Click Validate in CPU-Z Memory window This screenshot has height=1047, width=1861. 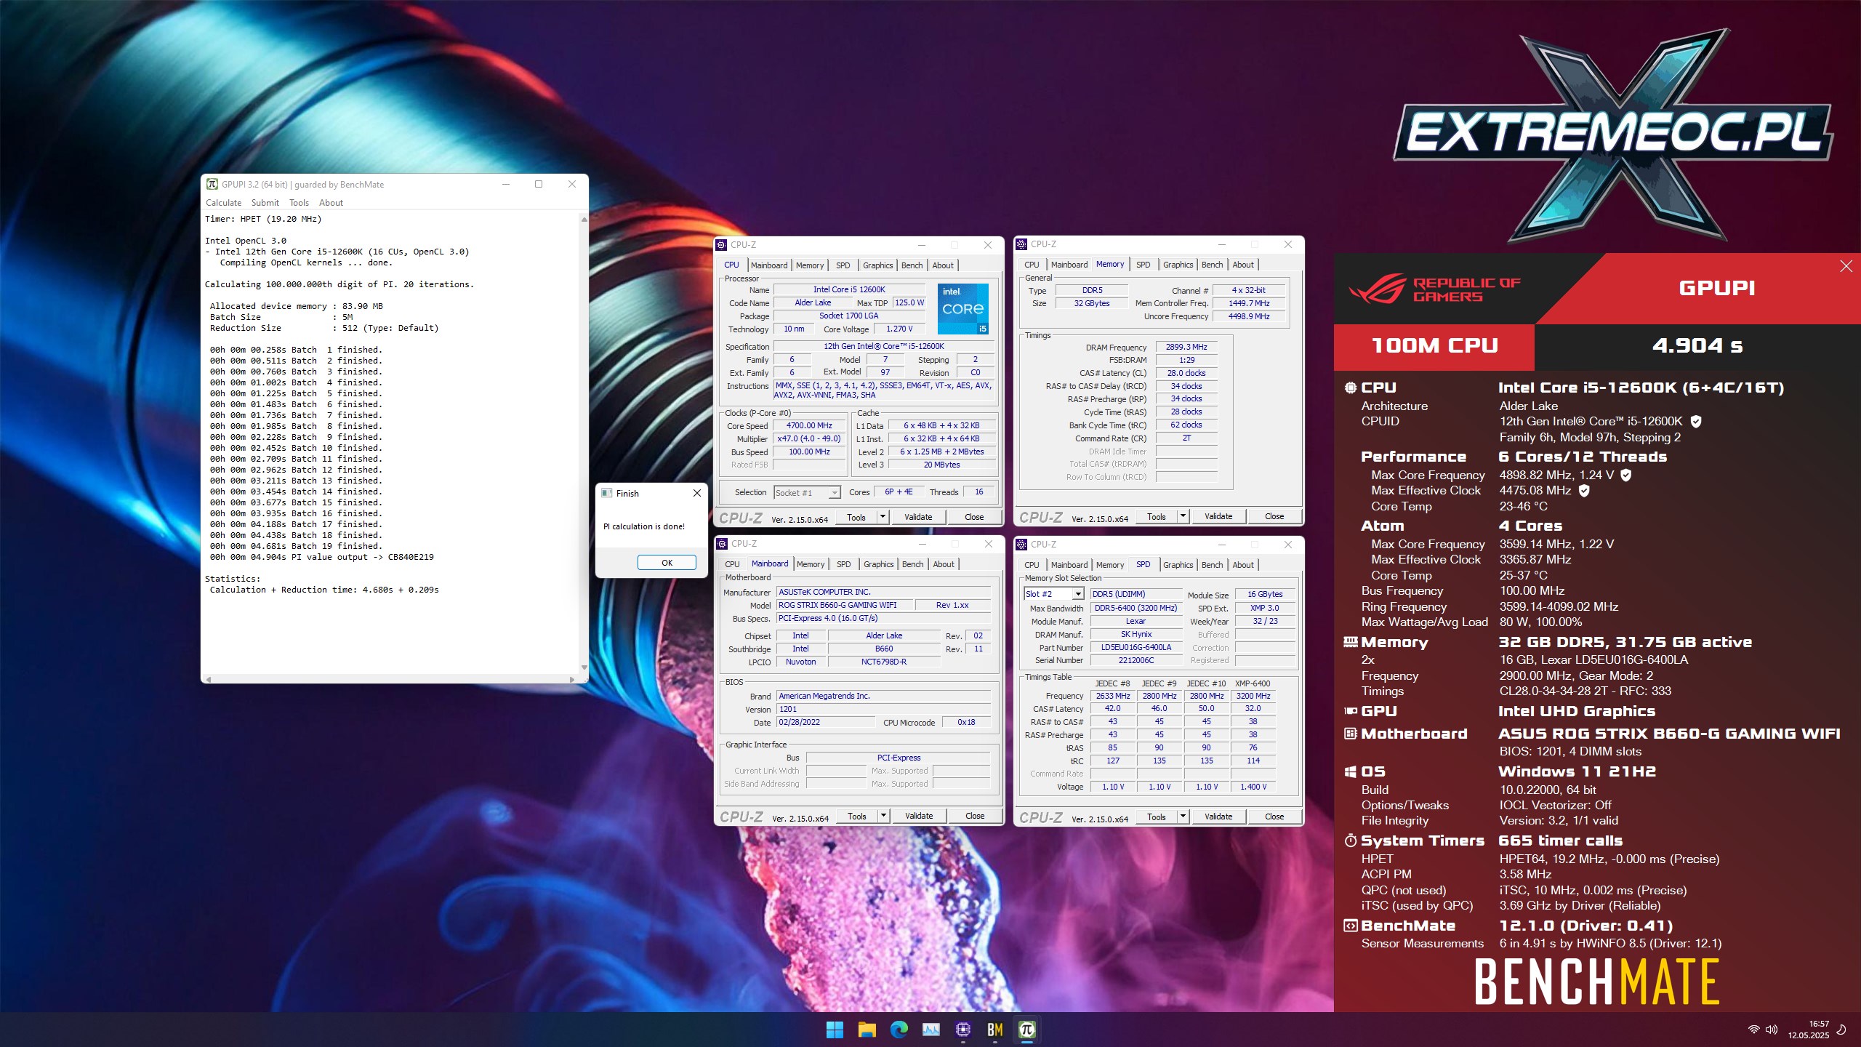tap(1218, 516)
